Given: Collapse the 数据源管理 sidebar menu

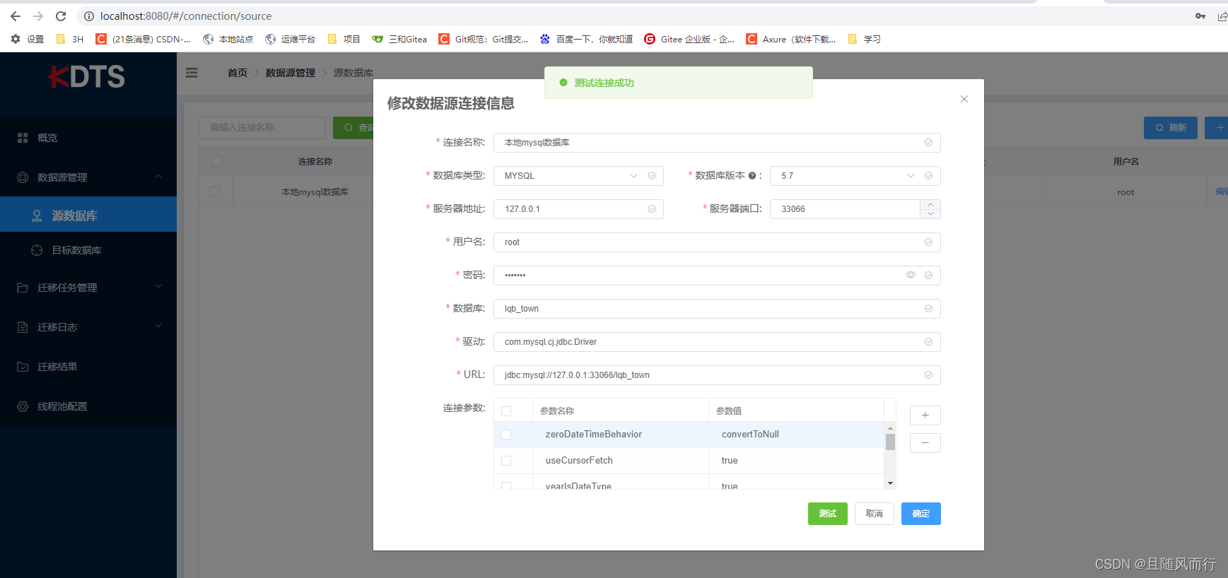Looking at the screenshot, I should [x=88, y=177].
